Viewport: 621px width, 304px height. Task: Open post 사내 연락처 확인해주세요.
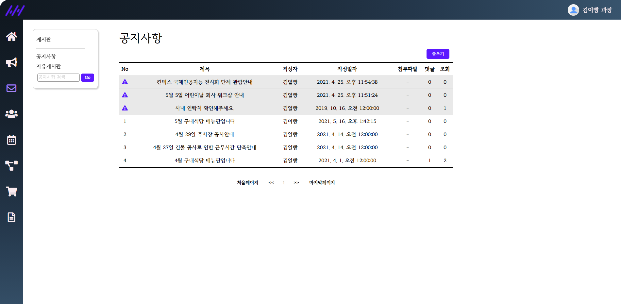(x=205, y=108)
